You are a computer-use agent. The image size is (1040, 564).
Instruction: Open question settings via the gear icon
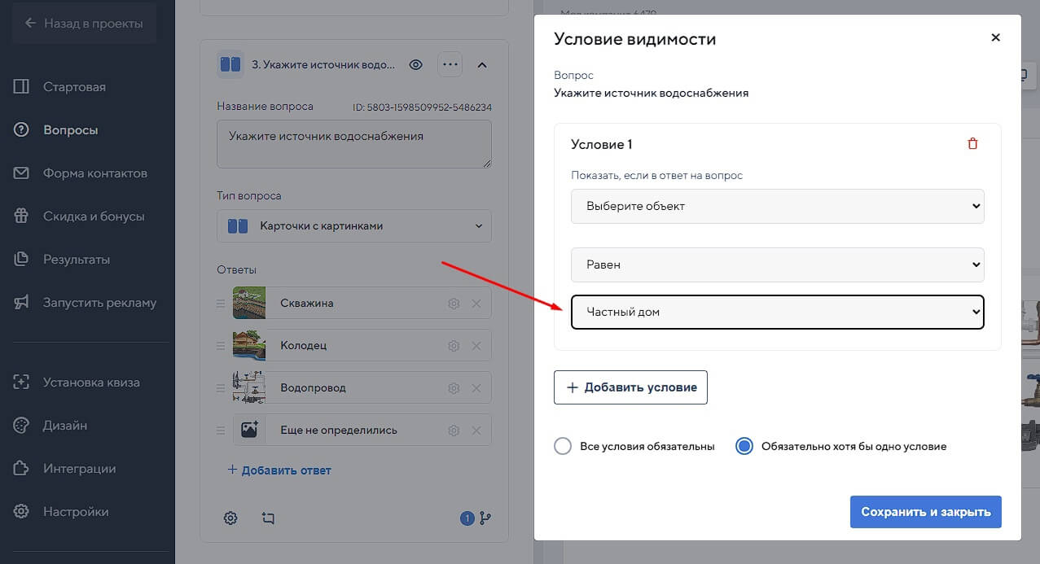tap(230, 518)
